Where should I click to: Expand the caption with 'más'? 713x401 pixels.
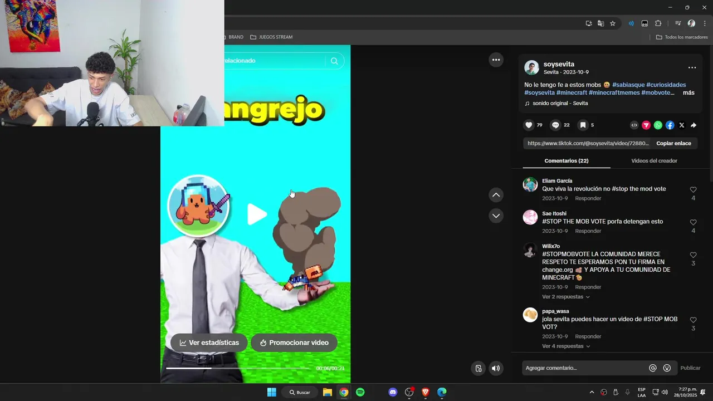pyautogui.click(x=688, y=93)
